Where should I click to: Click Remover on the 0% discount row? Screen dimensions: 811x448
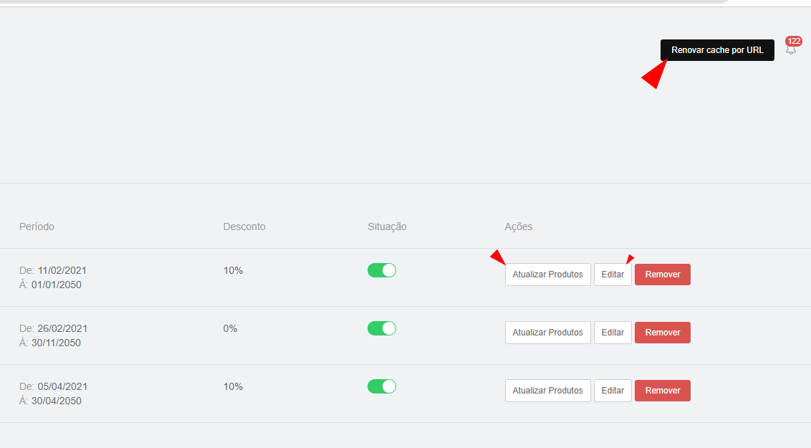coord(663,332)
